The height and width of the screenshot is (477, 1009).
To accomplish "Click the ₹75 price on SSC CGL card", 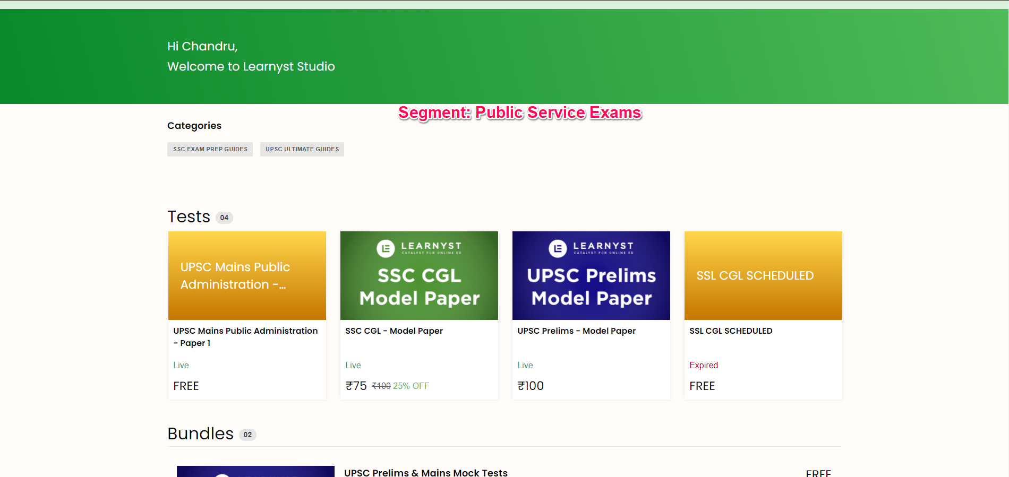I will 356,386.
